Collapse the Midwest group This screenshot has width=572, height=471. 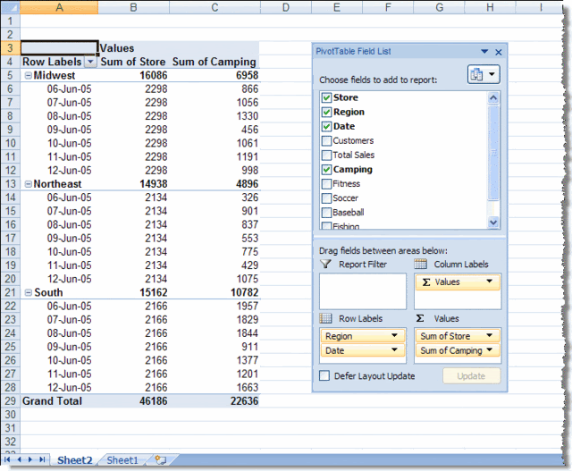click(28, 75)
